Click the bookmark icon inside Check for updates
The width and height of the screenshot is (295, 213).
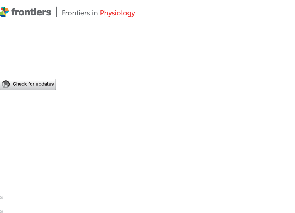pyautogui.click(x=6, y=84)
